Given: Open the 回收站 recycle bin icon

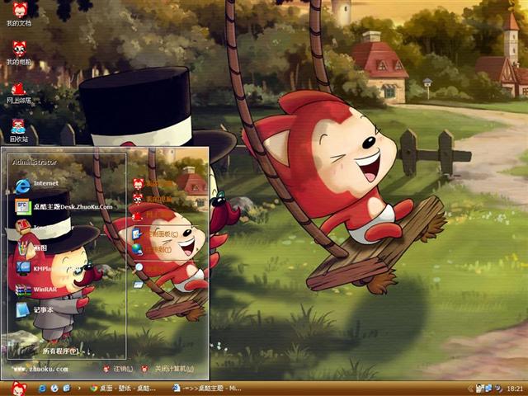Looking at the screenshot, I should pos(19,130).
